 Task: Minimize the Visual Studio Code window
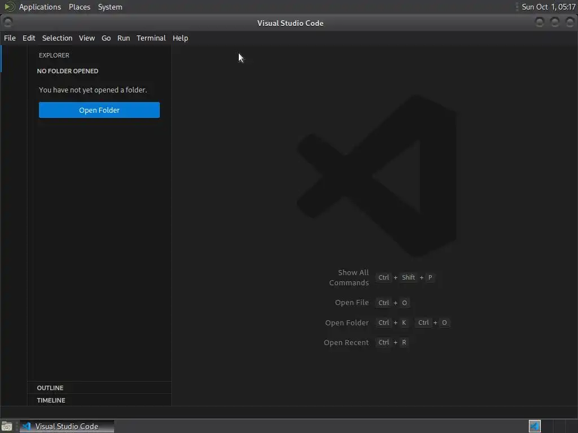540,23
